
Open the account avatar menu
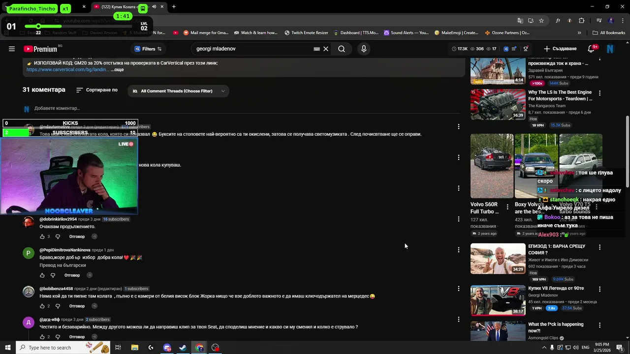coord(610,49)
